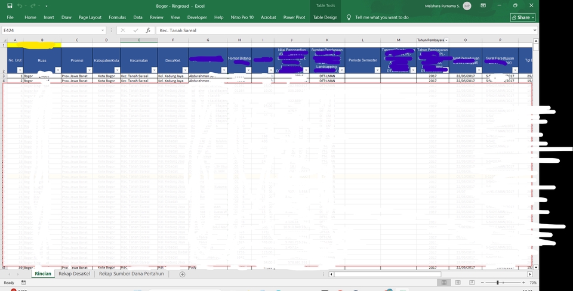This screenshot has width=573, height=291.
Task: Open the 'No. Urut' filter dropdown
Action: (x=20, y=70)
